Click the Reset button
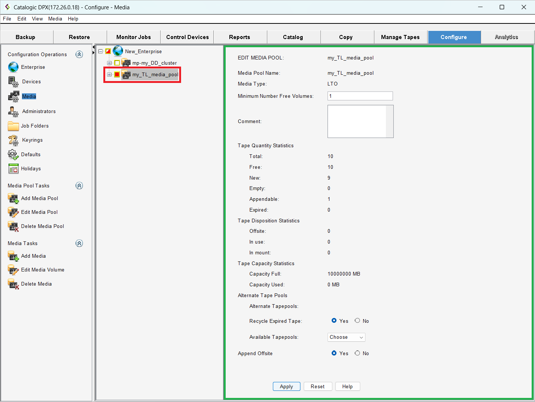 click(x=318, y=386)
